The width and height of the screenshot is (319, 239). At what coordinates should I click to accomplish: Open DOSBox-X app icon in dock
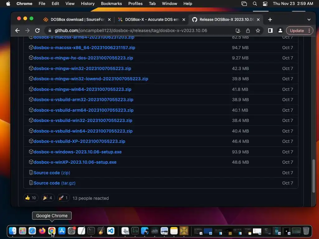point(184,231)
